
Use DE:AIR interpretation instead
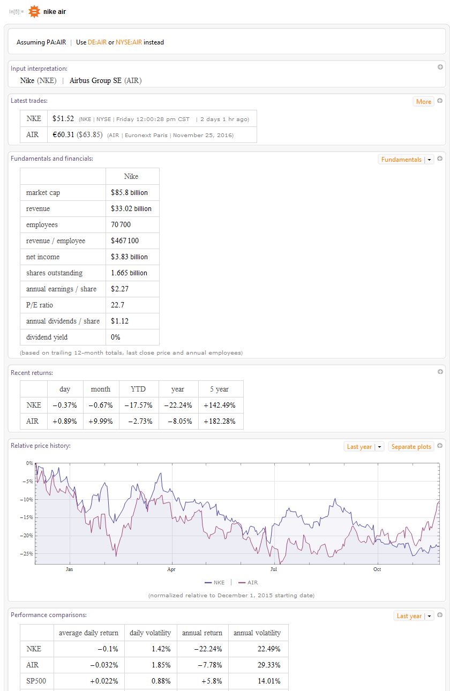point(97,42)
